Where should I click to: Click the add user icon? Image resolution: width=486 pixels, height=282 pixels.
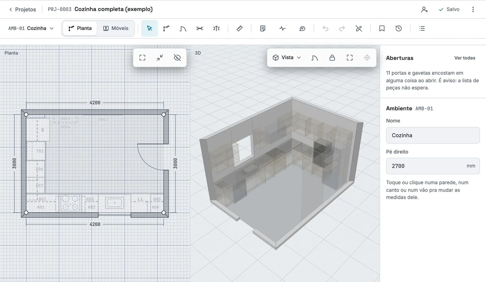point(425,9)
